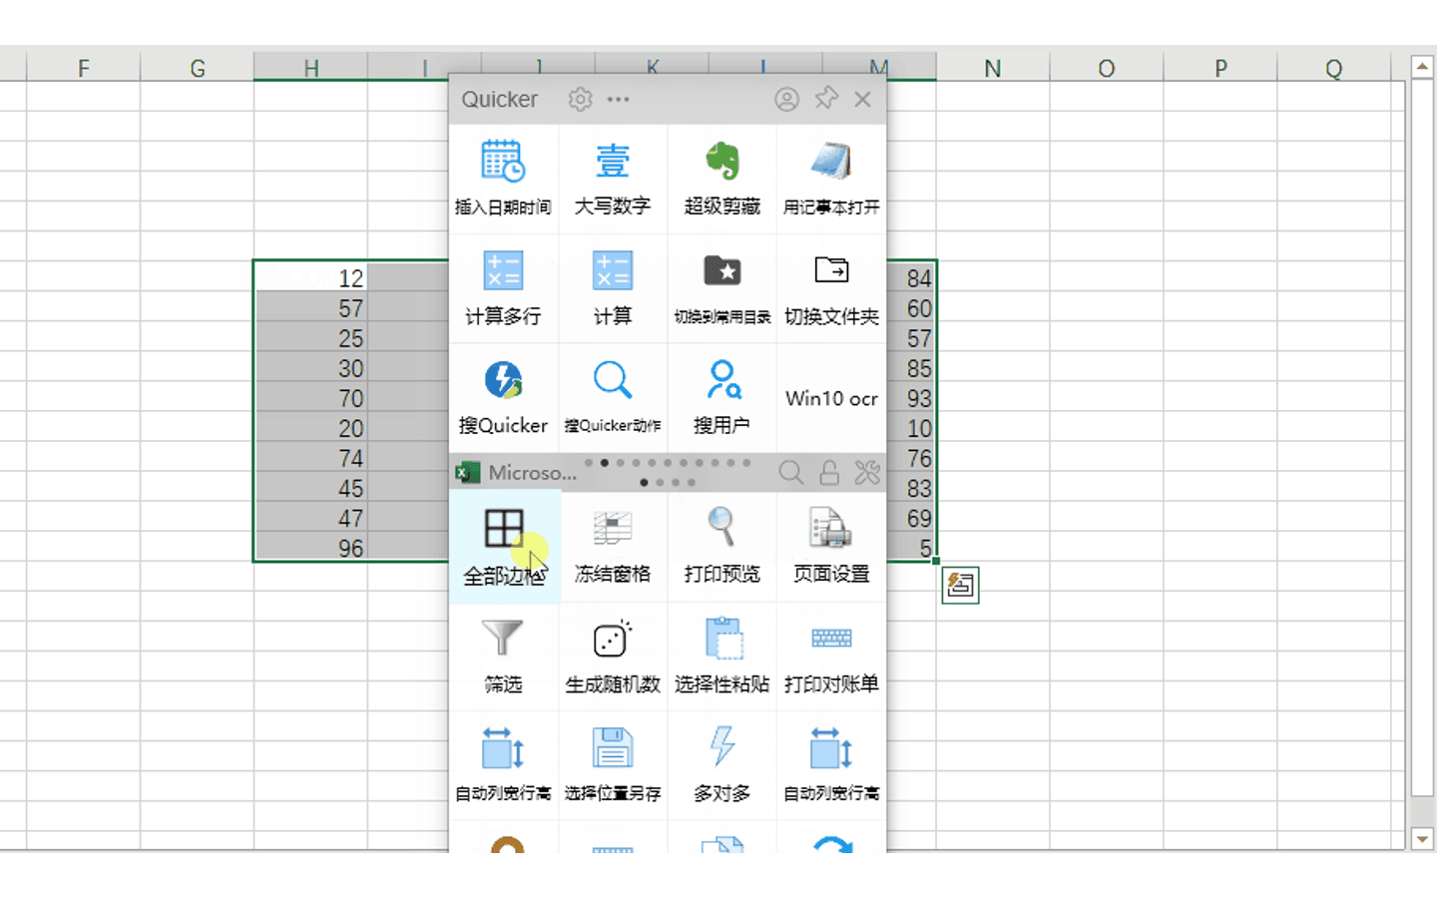The width and height of the screenshot is (1437, 898).
Task: Open Quicker more options ellipsis
Action: pos(619,100)
